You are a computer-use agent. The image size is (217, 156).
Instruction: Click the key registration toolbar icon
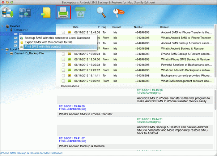[119, 13]
